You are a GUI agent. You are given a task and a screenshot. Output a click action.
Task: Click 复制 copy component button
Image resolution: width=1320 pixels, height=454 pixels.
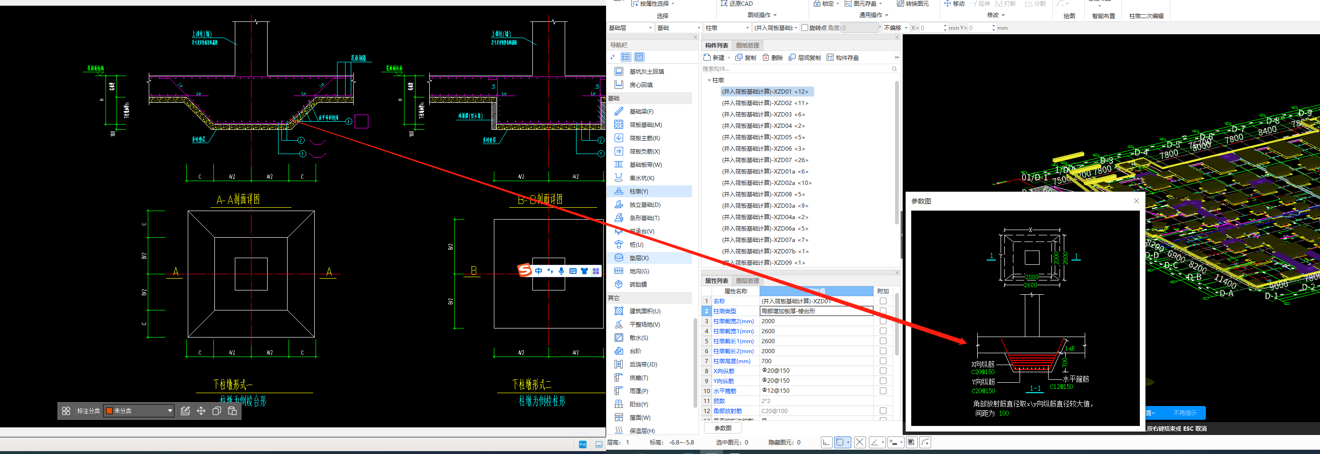746,58
